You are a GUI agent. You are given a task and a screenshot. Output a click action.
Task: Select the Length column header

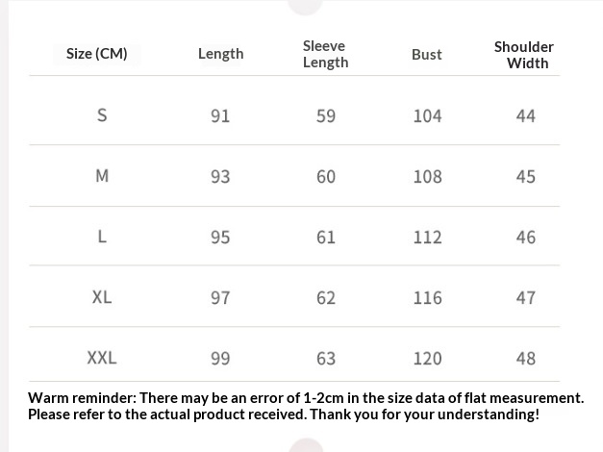pyautogui.click(x=220, y=54)
